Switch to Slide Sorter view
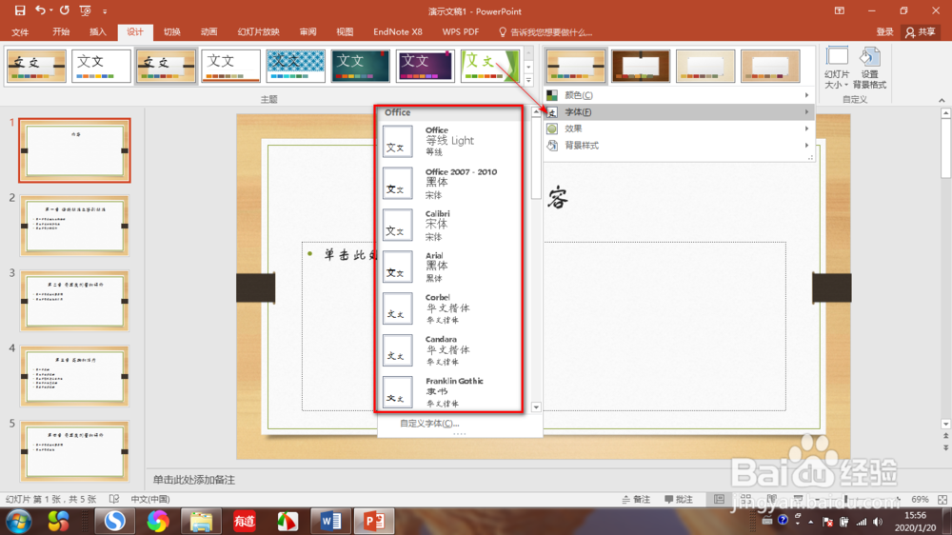The width and height of the screenshot is (952, 535). click(745, 499)
